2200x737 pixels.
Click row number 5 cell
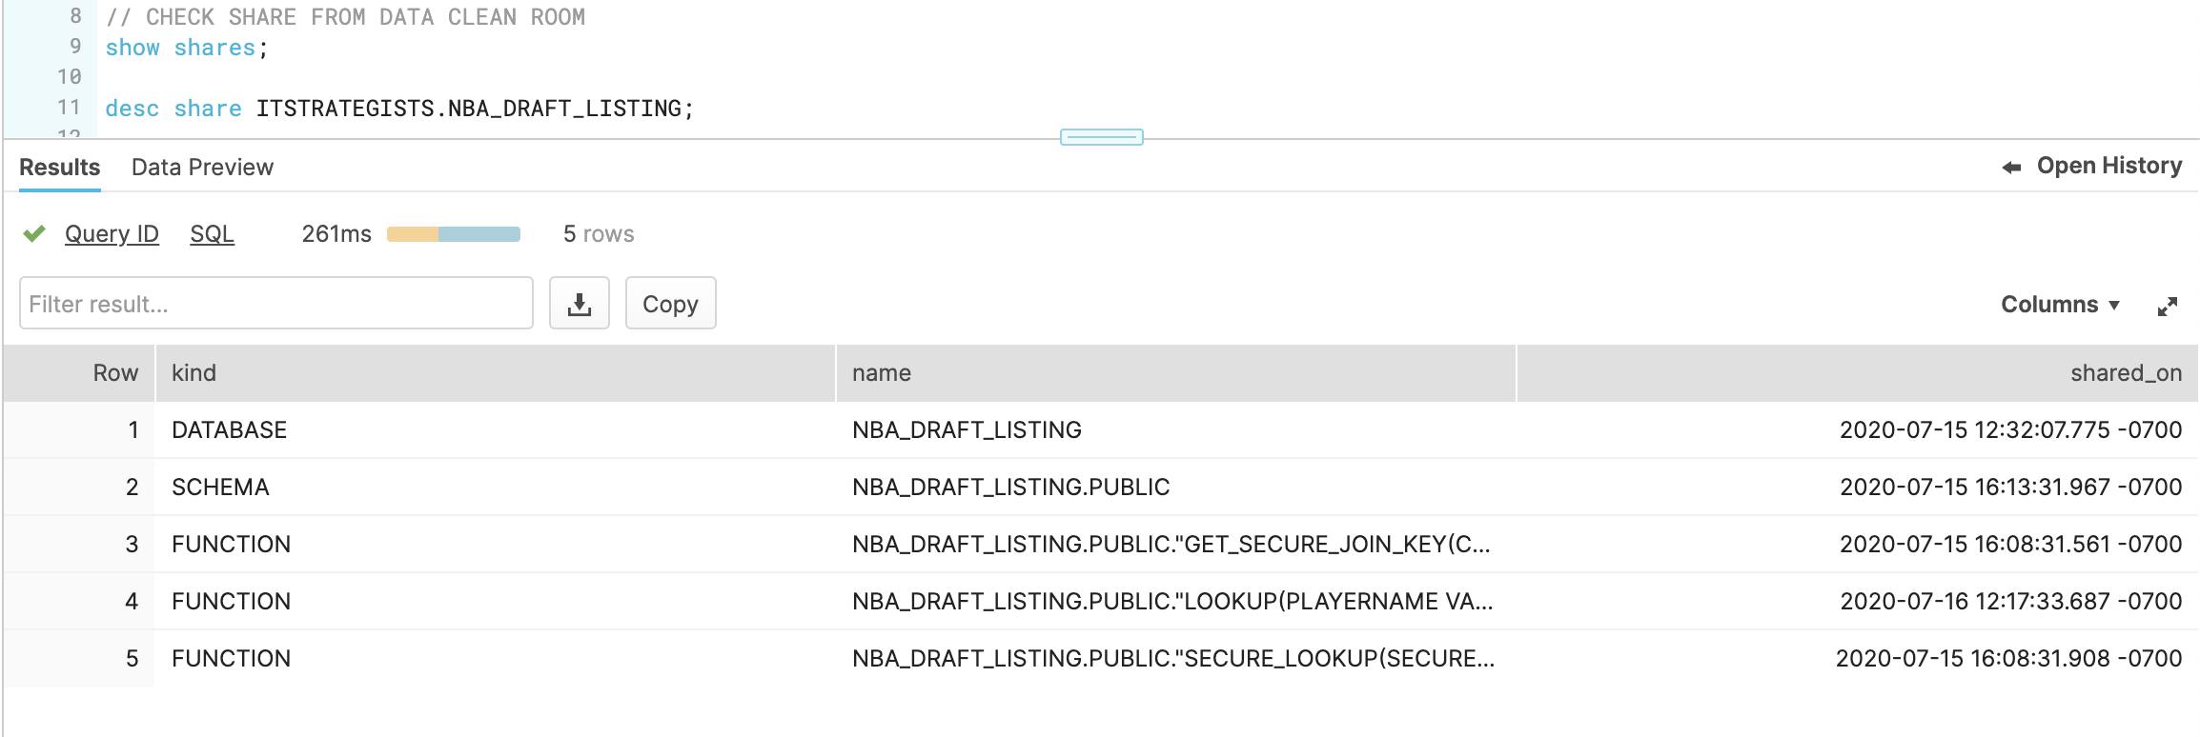click(x=79, y=659)
